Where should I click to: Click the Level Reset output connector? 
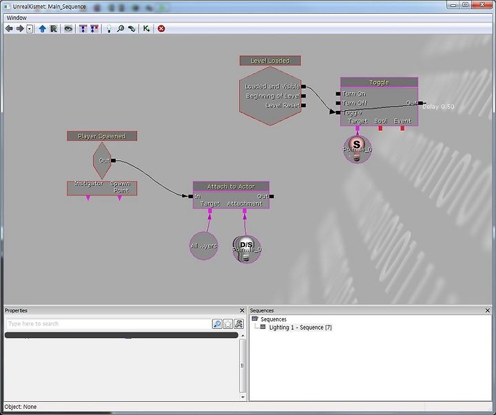(x=303, y=105)
